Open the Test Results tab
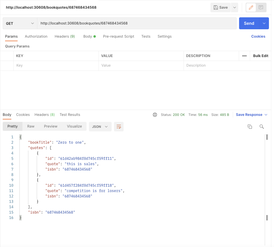 (70, 114)
